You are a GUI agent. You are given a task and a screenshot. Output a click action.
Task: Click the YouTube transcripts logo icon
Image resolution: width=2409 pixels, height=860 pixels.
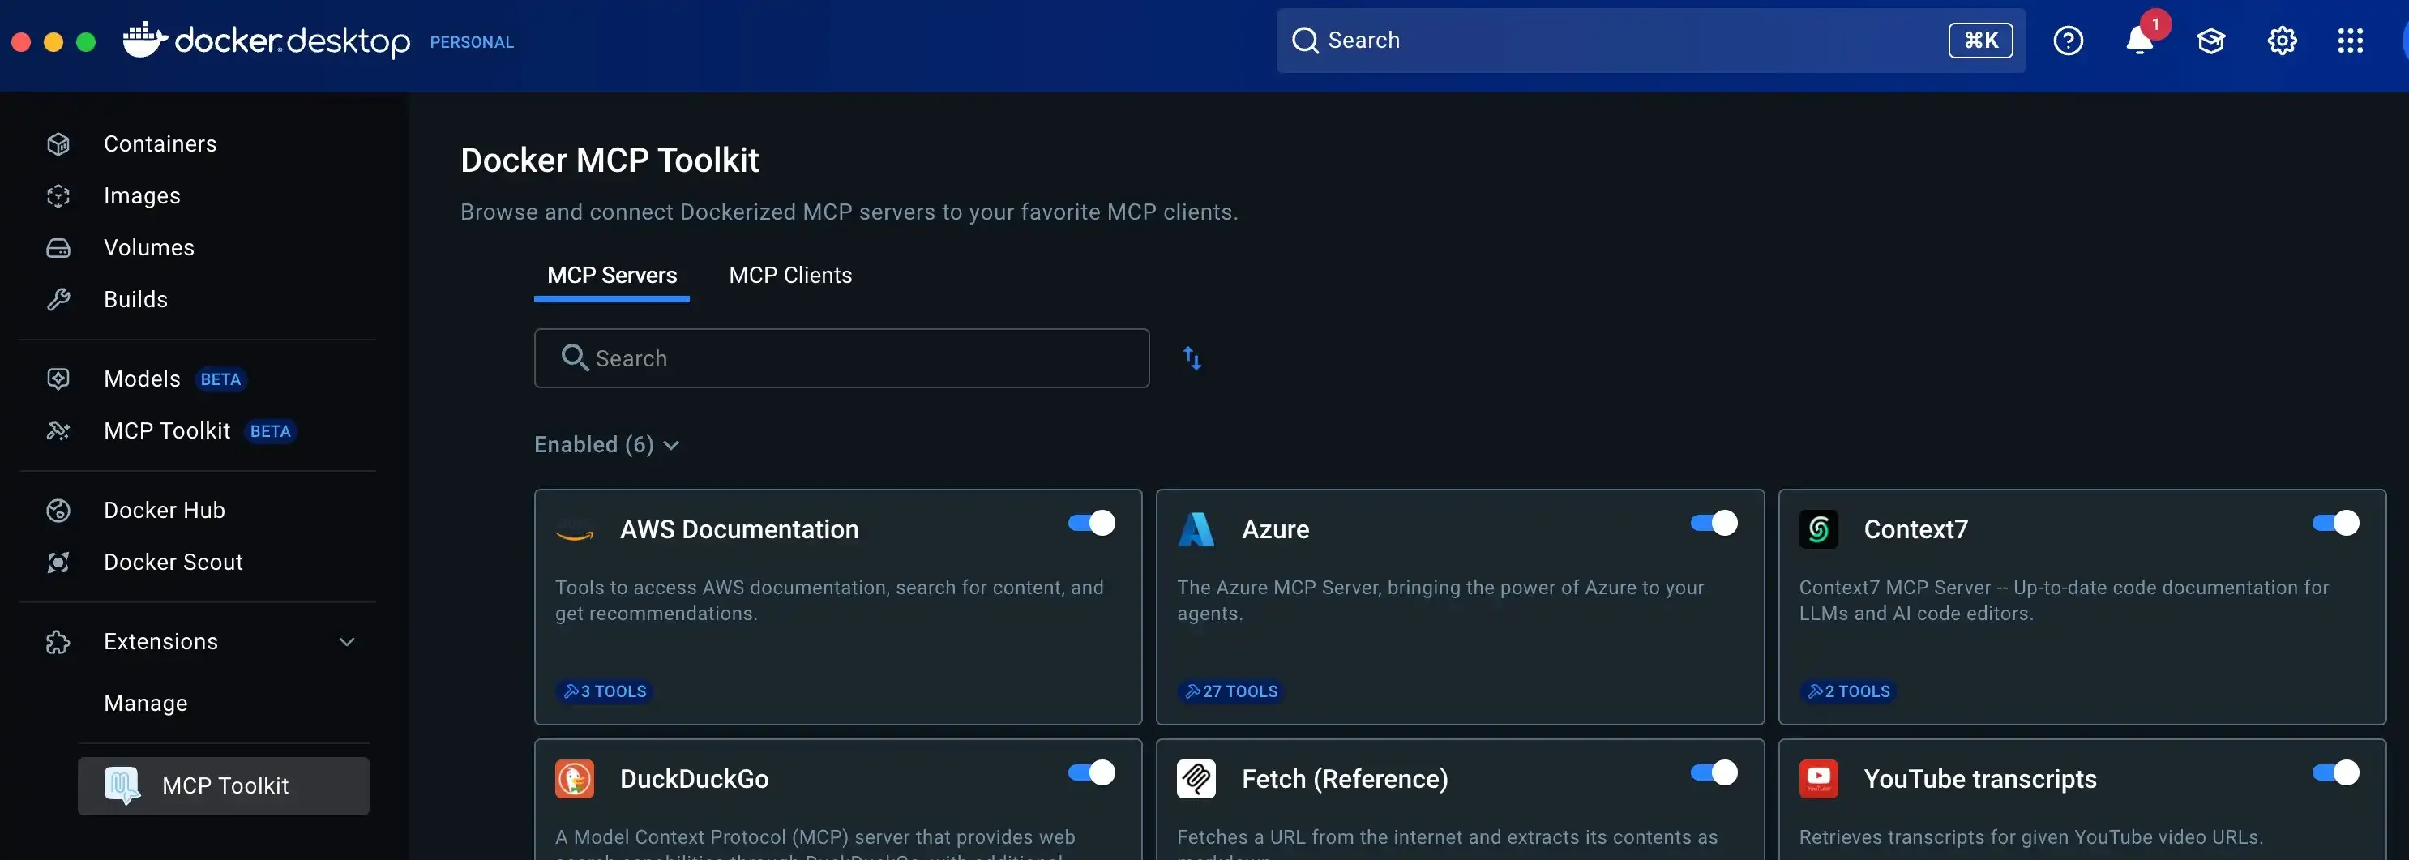[x=1818, y=780]
